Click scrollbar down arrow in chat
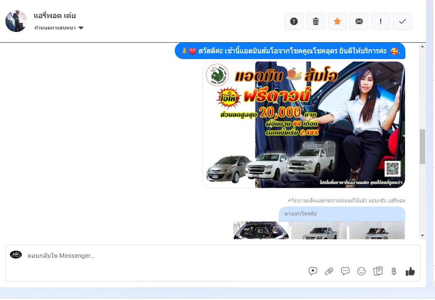Image resolution: width=435 pixels, height=300 pixels. click(x=422, y=236)
